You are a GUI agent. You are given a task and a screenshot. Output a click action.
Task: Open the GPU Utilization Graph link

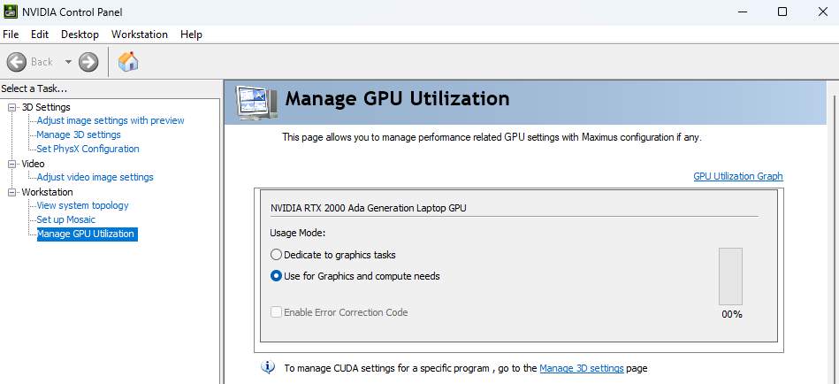coord(738,176)
